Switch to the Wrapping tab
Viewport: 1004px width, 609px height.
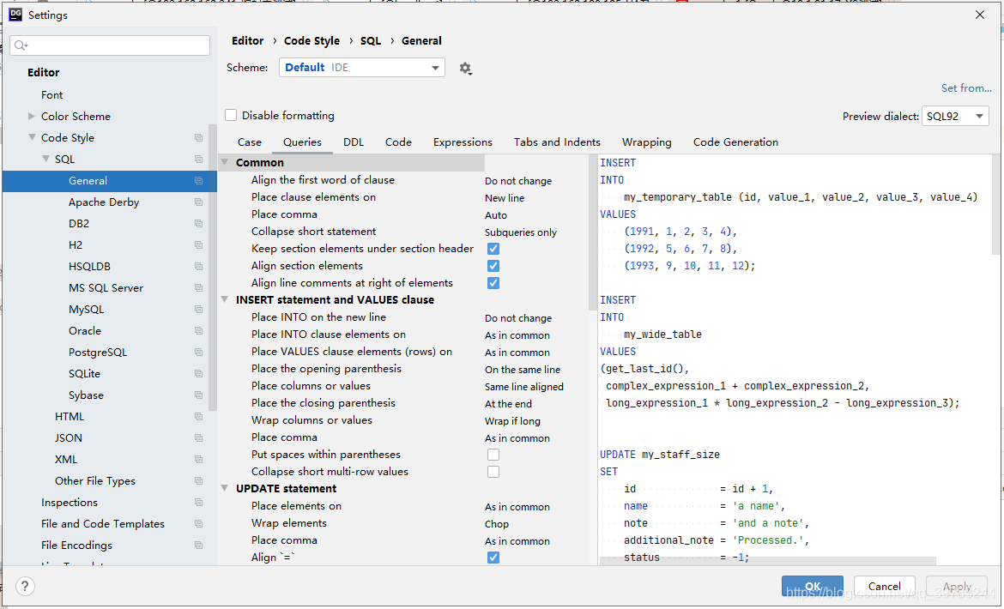coord(647,142)
